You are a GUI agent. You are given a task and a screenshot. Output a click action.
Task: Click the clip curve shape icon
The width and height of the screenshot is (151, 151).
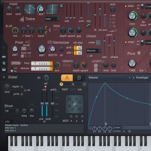tap(88, 25)
